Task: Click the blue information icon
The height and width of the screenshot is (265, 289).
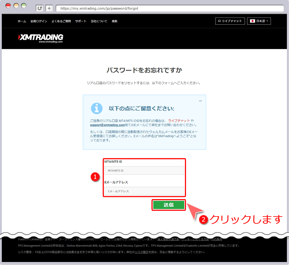Action: pyautogui.click(x=97, y=108)
